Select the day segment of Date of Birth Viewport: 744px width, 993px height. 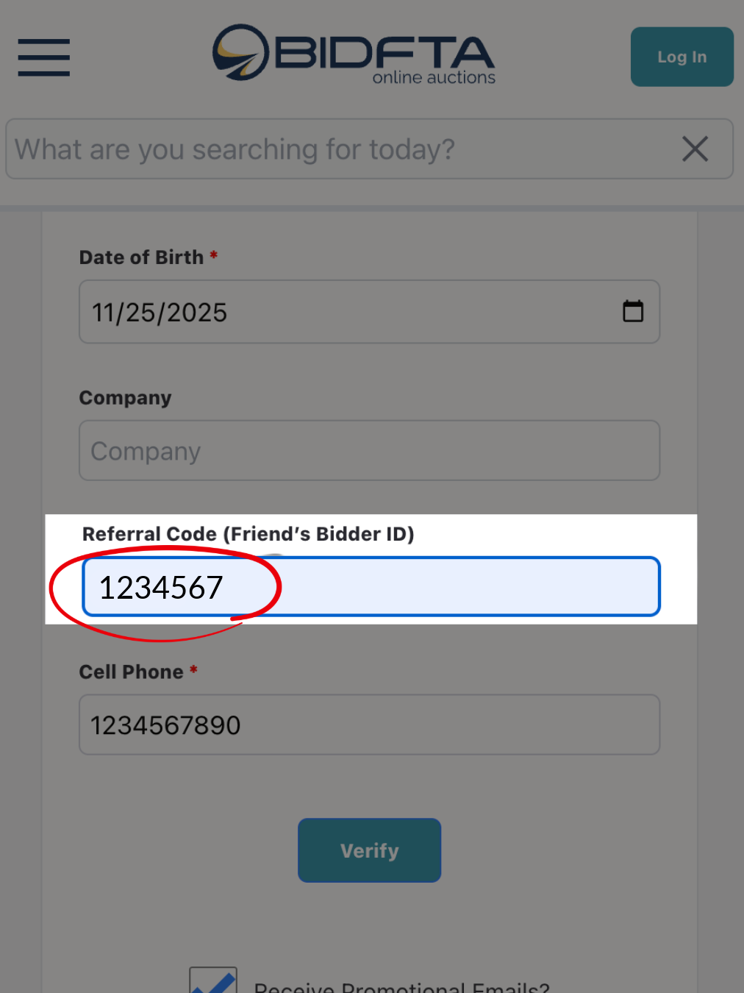[139, 313]
